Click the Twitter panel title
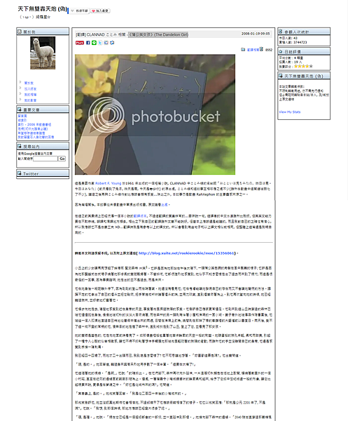The width and height of the screenshot is (348, 421). 31,174
